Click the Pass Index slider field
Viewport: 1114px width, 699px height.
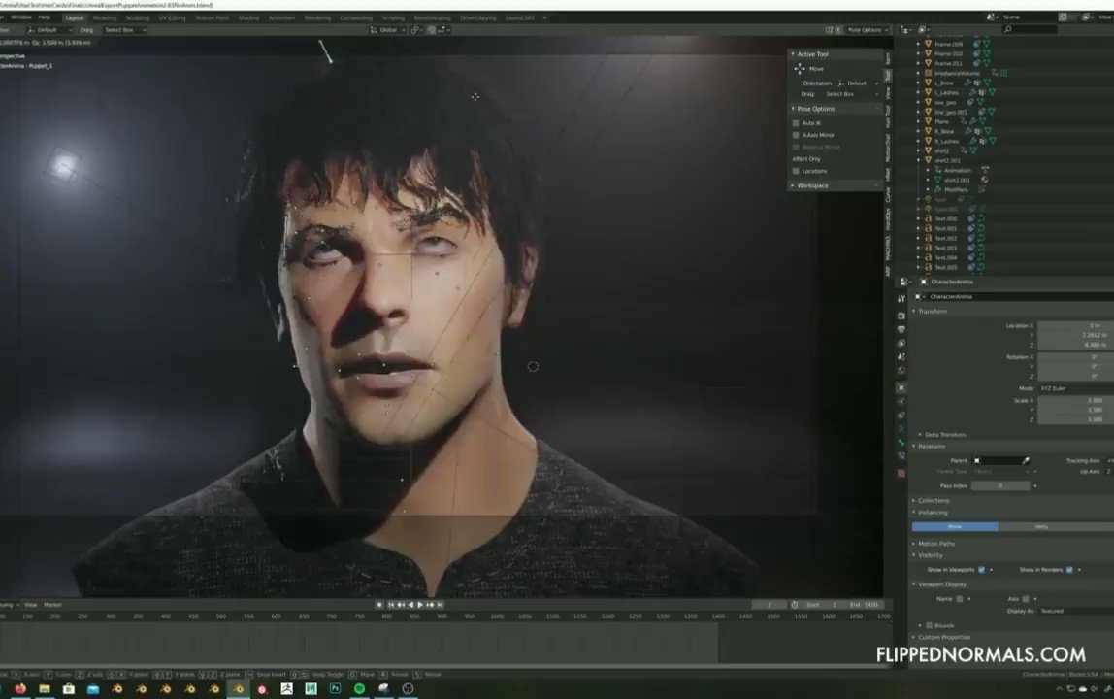(x=1000, y=485)
